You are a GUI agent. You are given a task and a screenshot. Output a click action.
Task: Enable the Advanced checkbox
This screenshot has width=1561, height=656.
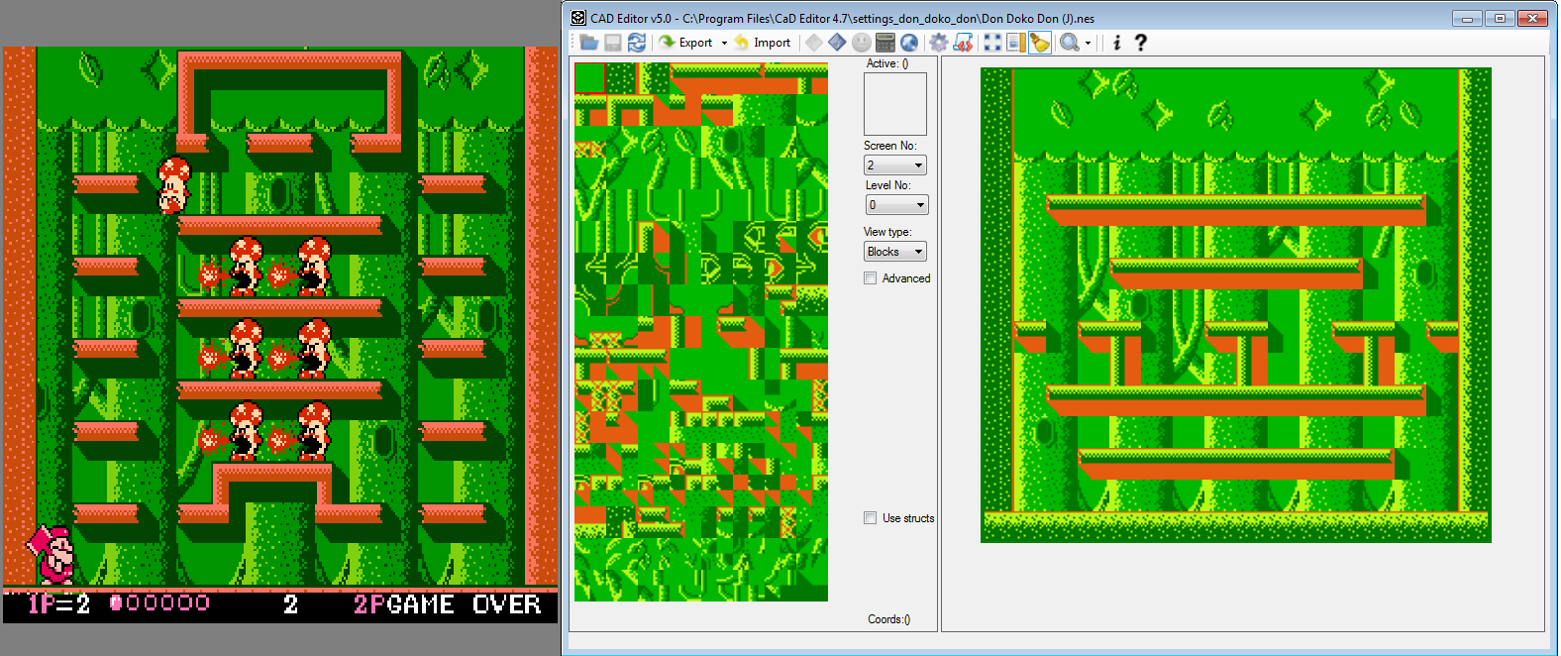871,278
